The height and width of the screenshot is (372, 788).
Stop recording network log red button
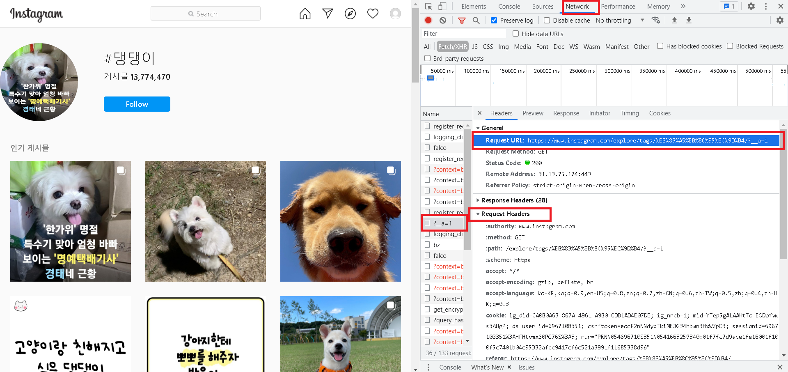point(428,20)
